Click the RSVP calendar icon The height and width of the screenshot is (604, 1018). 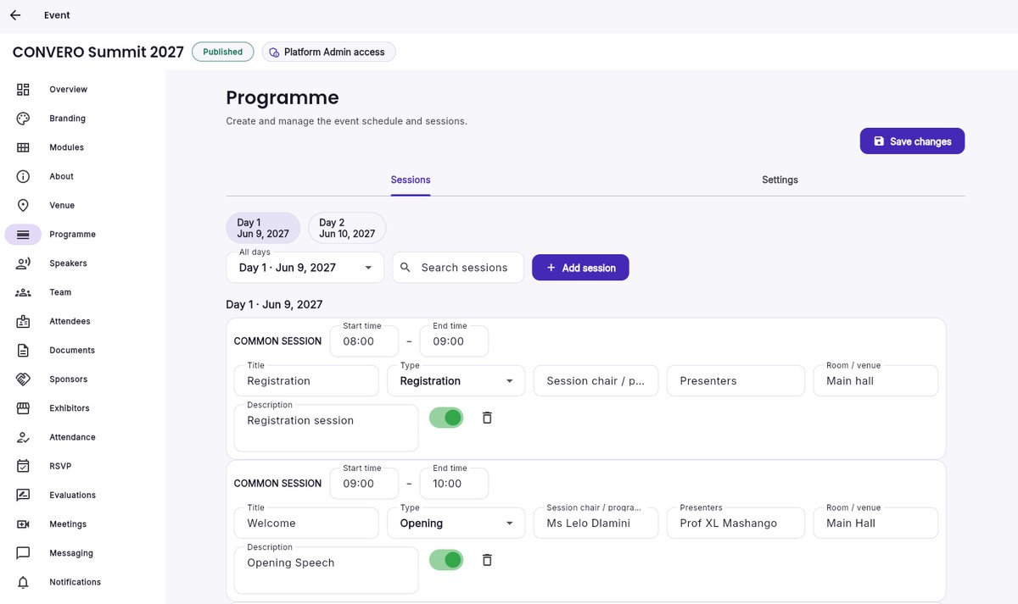point(23,466)
